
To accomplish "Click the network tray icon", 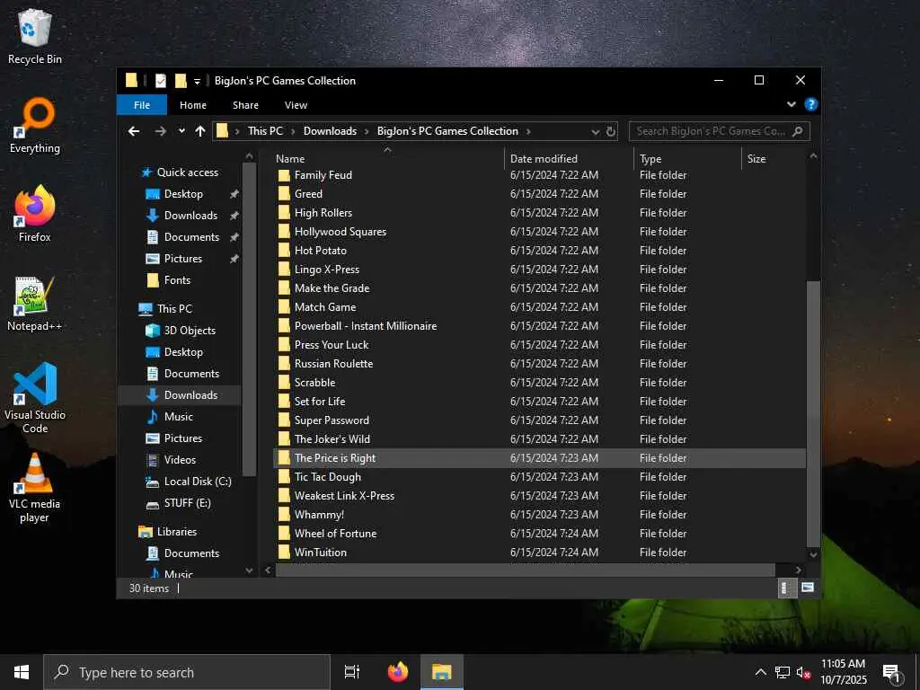I will (782, 672).
